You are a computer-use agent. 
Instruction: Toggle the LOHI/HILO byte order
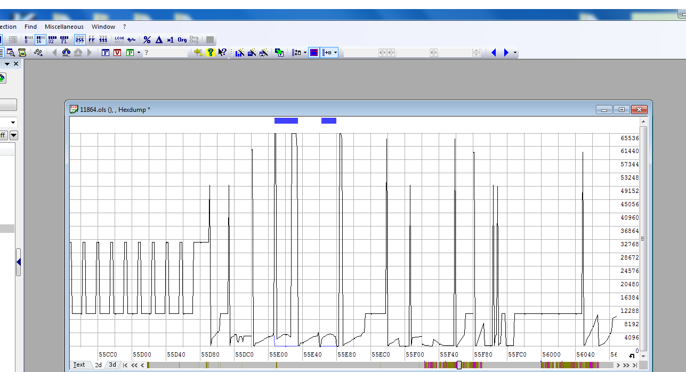pyautogui.click(x=119, y=39)
